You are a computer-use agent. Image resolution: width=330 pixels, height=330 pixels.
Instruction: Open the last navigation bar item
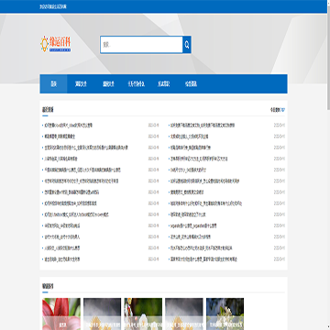(191, 84)
